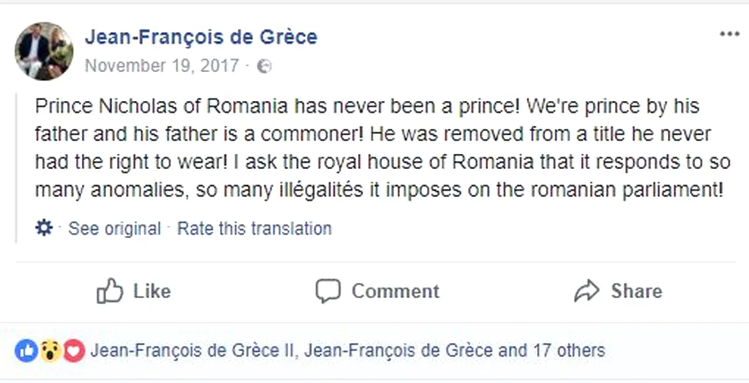
Task: Click the globe public-privacy icon
Action: pos(264,66)
